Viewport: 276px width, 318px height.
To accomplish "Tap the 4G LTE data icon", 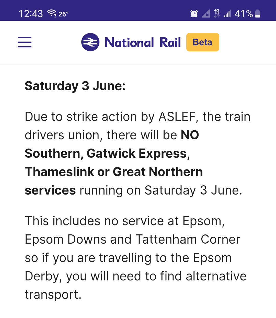I will pyautogui.click(x=217, y=13).
